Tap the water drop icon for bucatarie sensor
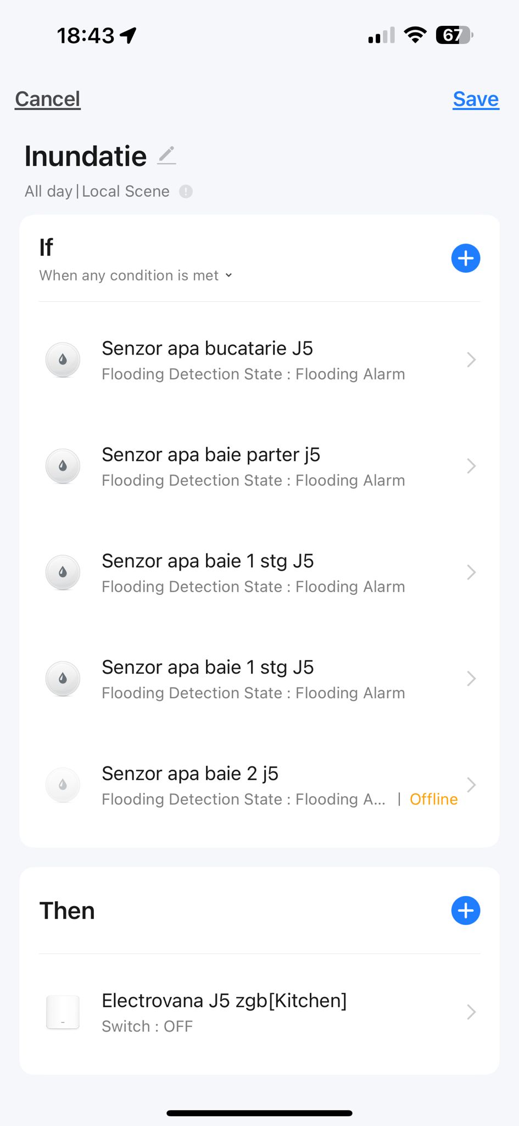 [63, 360]
